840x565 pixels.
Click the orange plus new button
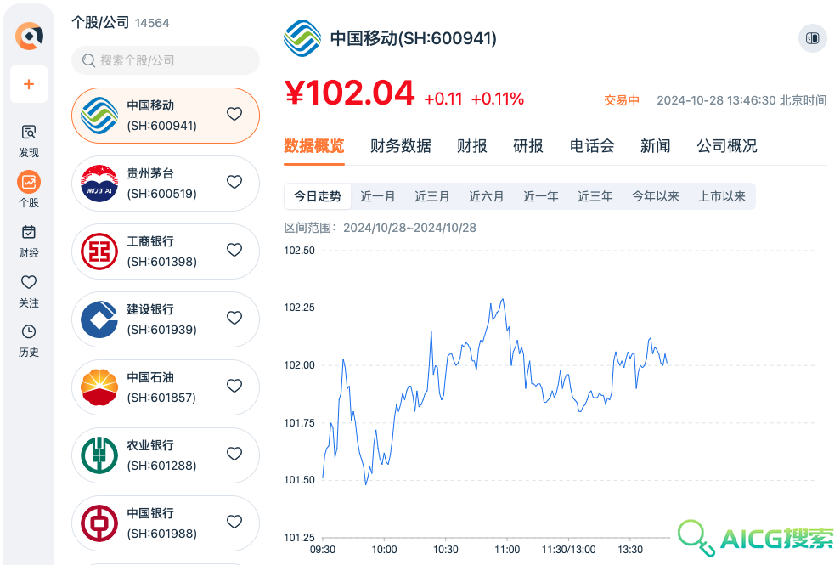pos(29,84)
